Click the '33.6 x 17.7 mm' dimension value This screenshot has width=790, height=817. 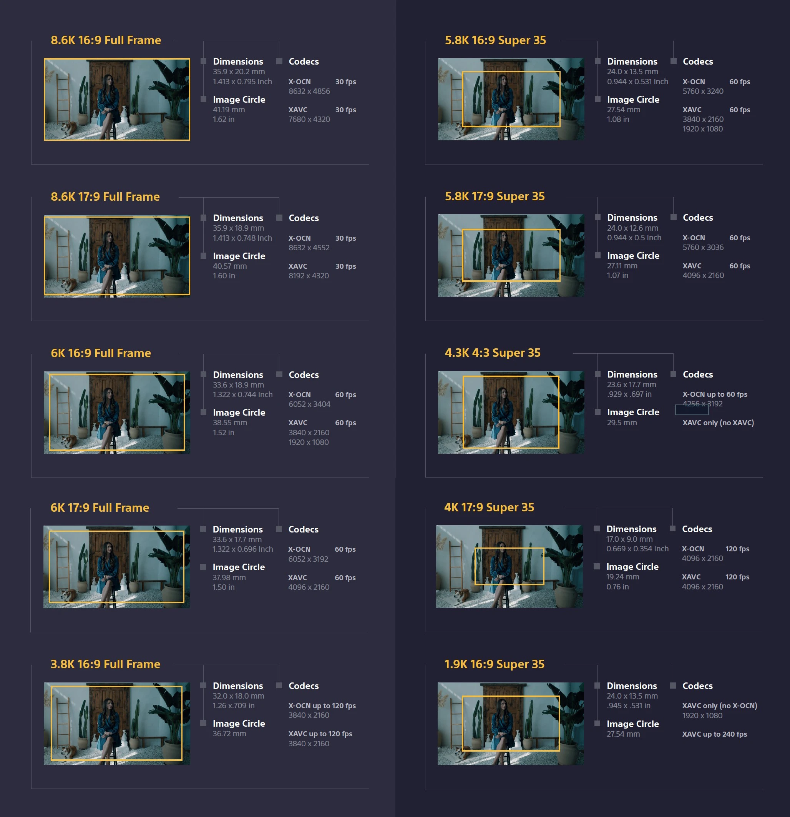point(237,539)
